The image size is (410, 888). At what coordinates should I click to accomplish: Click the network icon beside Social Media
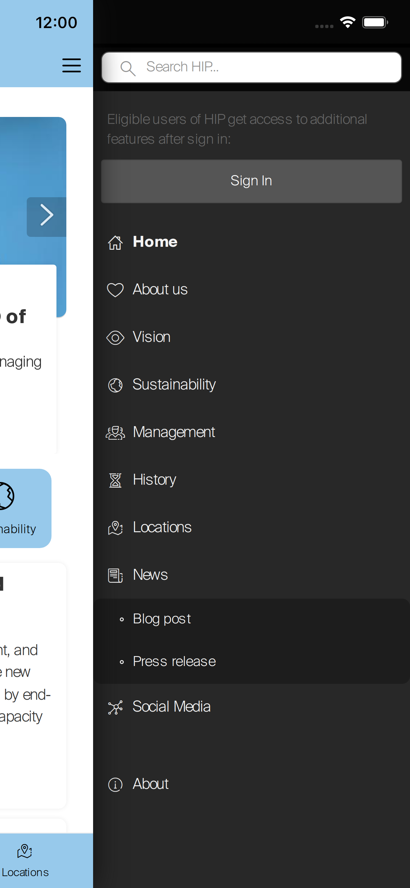tap(115, 707)
